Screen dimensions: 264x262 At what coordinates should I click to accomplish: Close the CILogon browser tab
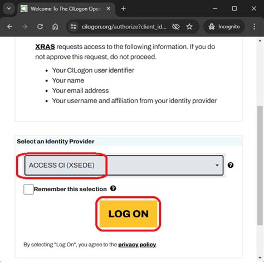[x=109, y=8]
